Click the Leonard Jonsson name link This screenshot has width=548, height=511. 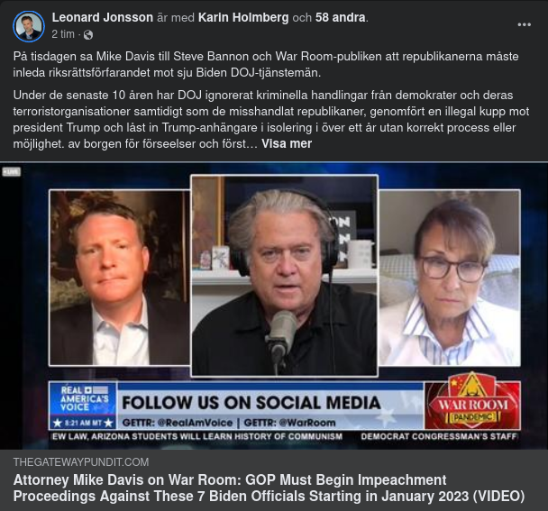103,17
